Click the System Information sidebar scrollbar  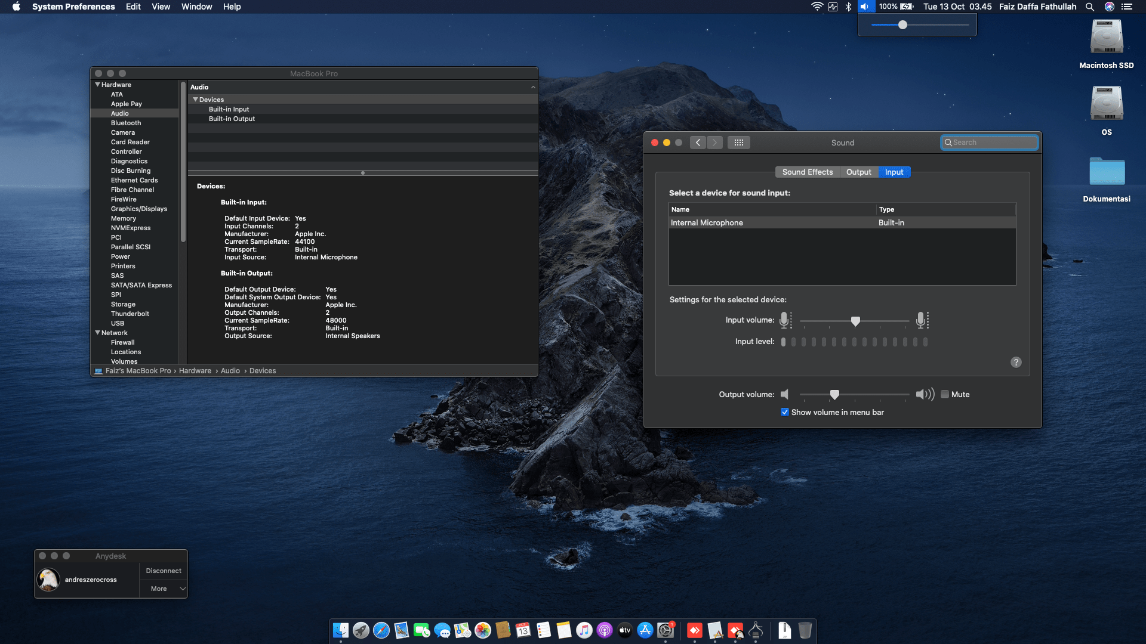pyautogui.click(x=183, y=162)
